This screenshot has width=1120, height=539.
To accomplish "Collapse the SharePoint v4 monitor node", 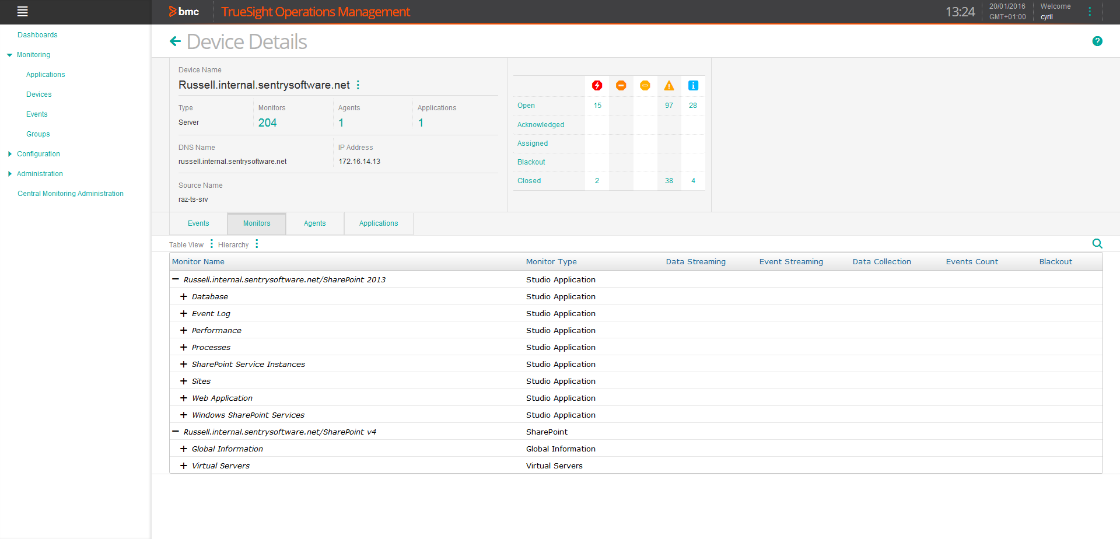I will point(176,432).
